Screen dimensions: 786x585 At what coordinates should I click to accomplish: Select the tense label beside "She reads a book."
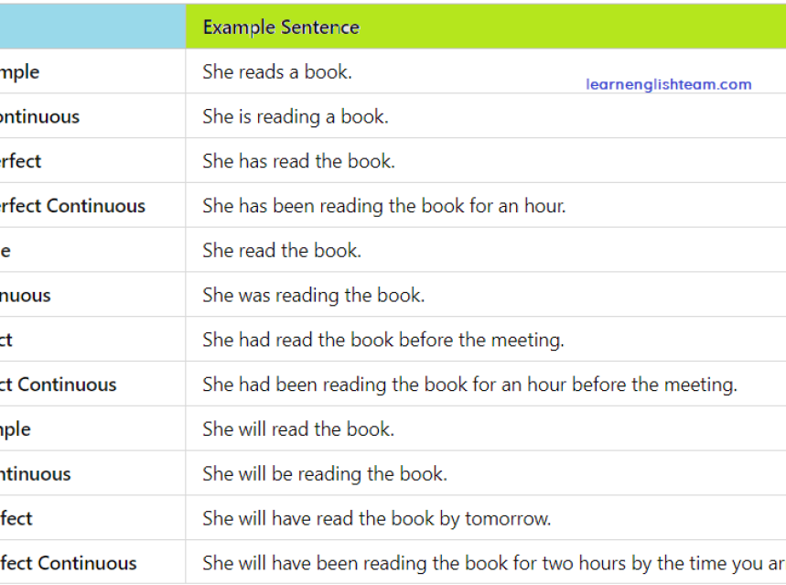(20, 72)
